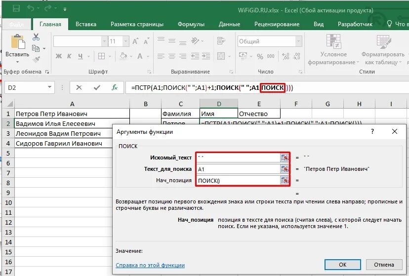Image resolution: width=409 pixels, height=276 pixels.
Task: Click collapse dialog icon beside Искомый_текст
Action: 285,158
